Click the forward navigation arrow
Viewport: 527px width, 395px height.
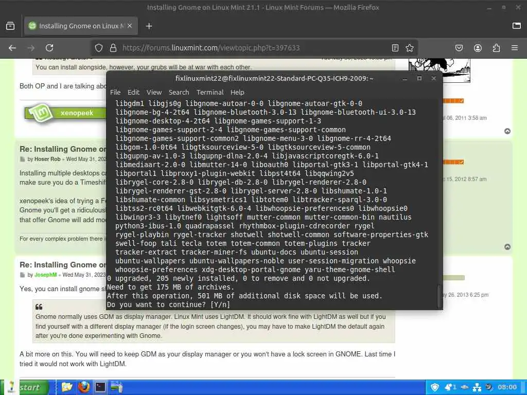[31, 48]
